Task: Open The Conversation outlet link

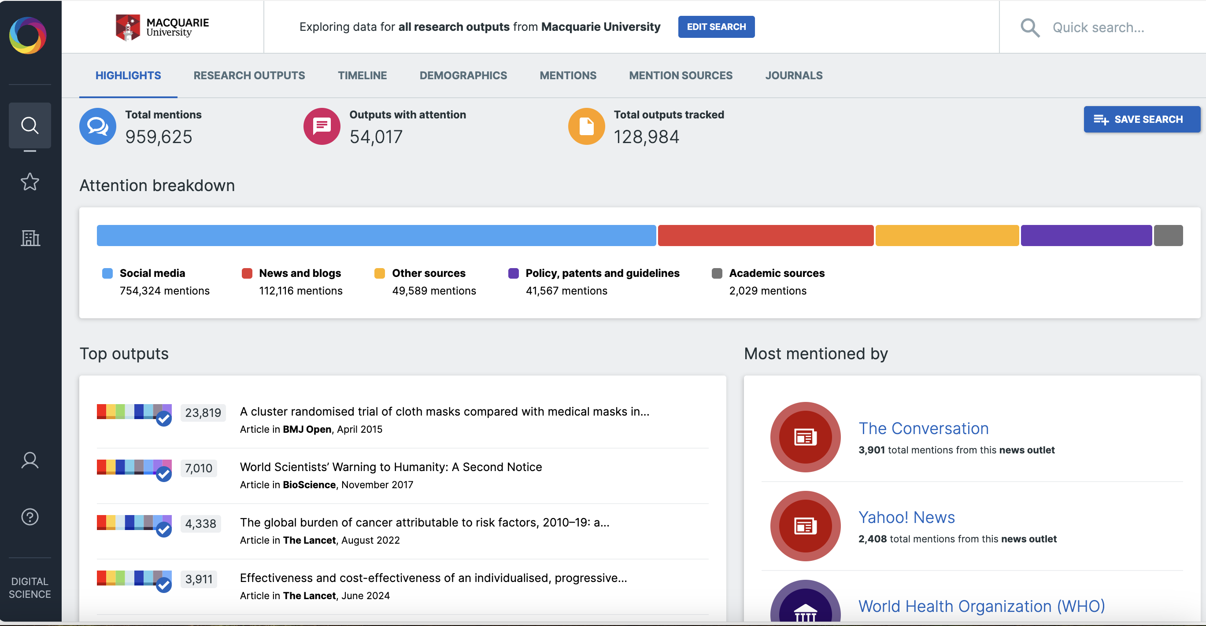Action: [924, 428]
